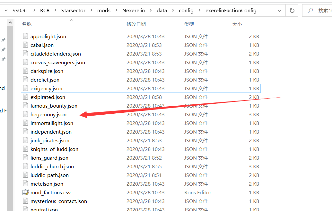Sort files by 修改日期 column header
The height and width of the screenshot is (211, 332).
tap(136, 24)
